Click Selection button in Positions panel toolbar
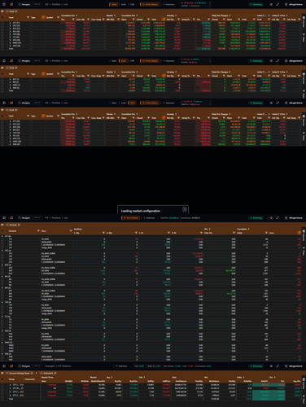The height and width of the screenshot is (407, 306). tap(149, 218)
